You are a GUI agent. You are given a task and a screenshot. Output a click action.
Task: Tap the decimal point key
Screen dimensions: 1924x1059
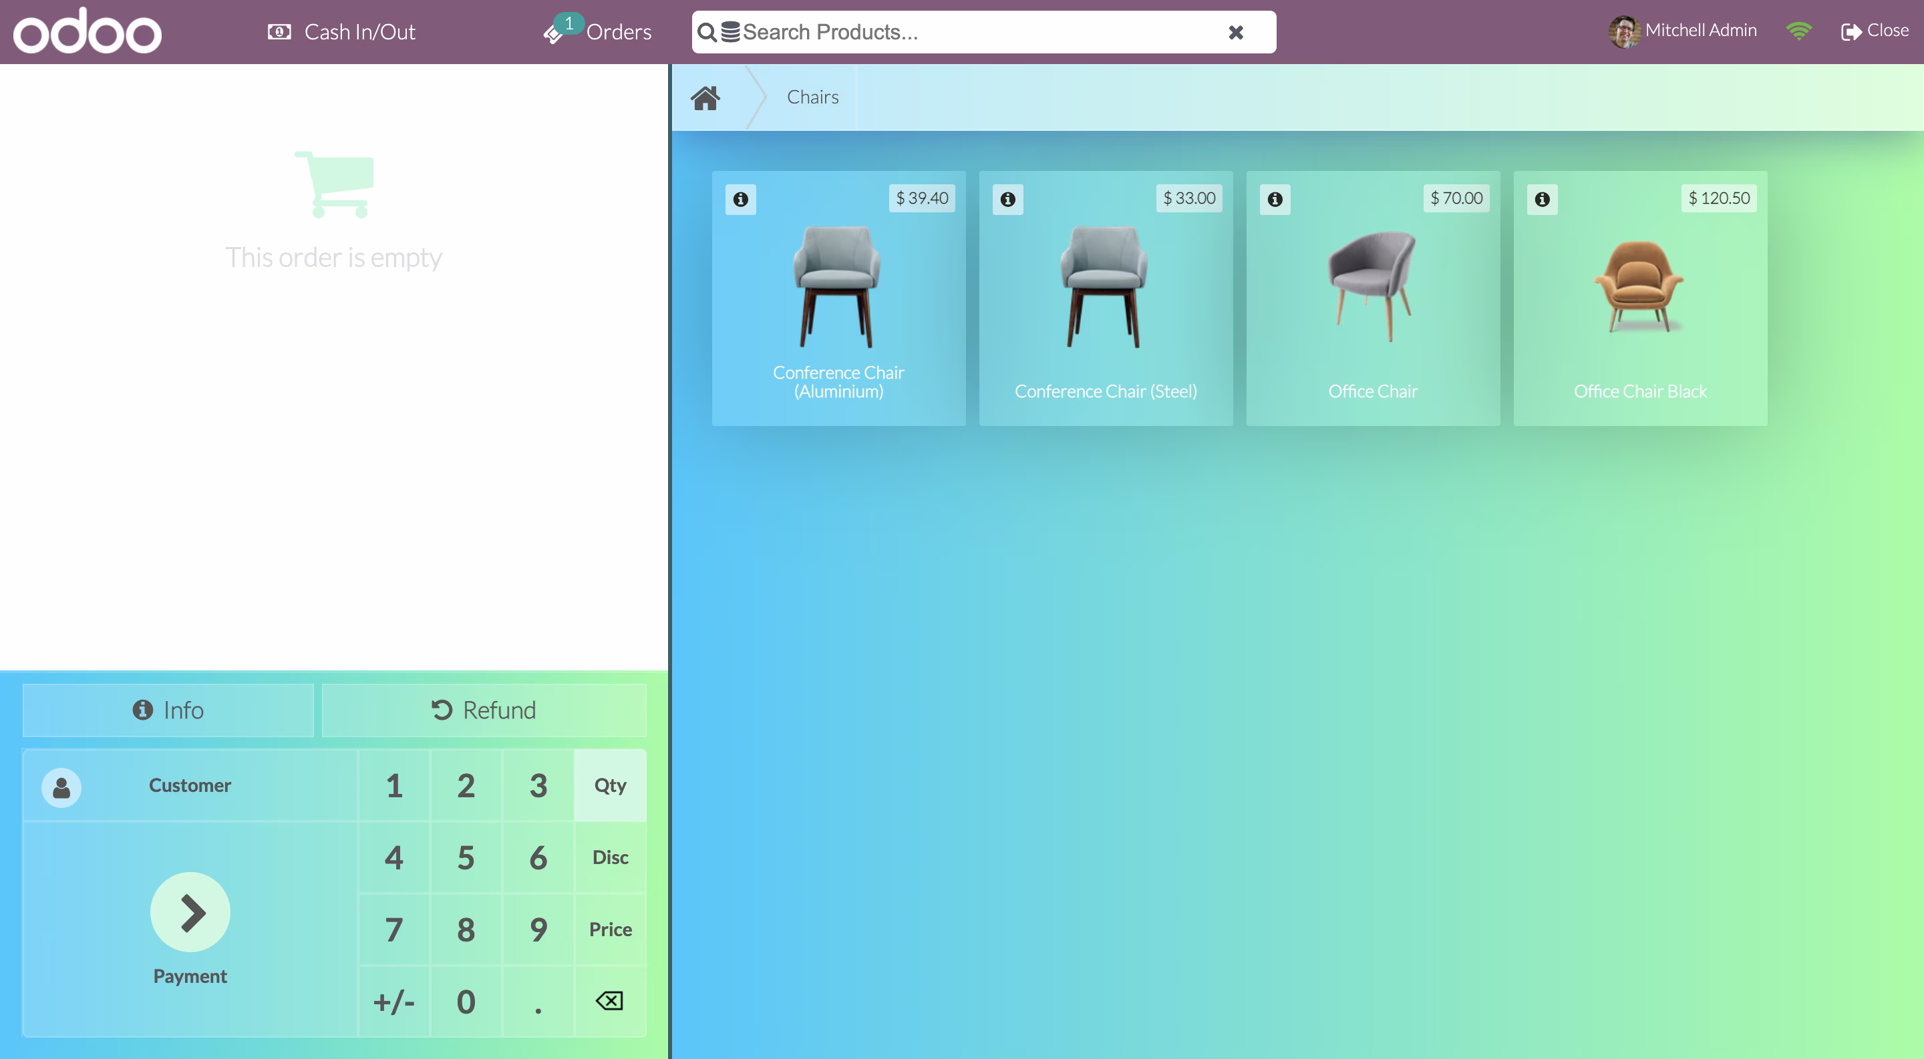pyautogui.click(x=538, y=1002)
